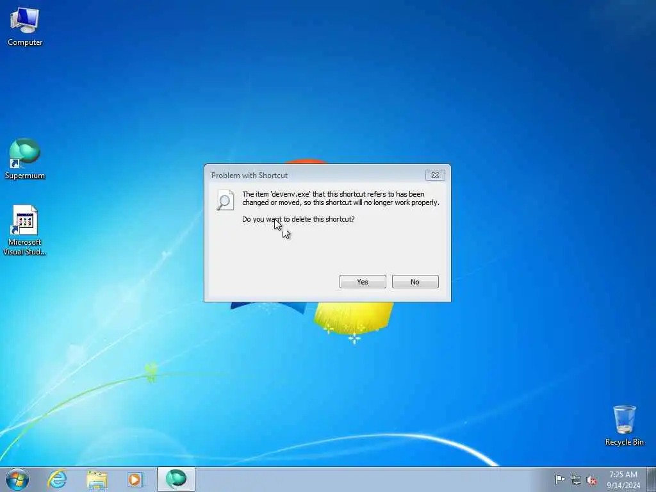Open the Windows Start menu
This screenshot has height=492, width=656.
pos(17,479)
